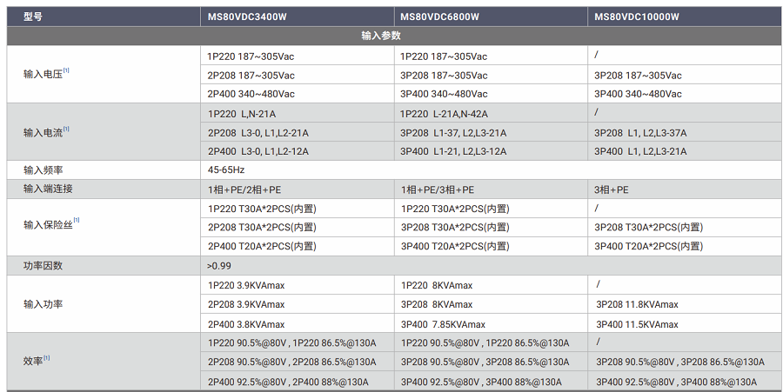The height and width of the screenshot is (392, 783).
Task: Click the 1相+PE/2相+PE cell
Action: pos(244,189)
